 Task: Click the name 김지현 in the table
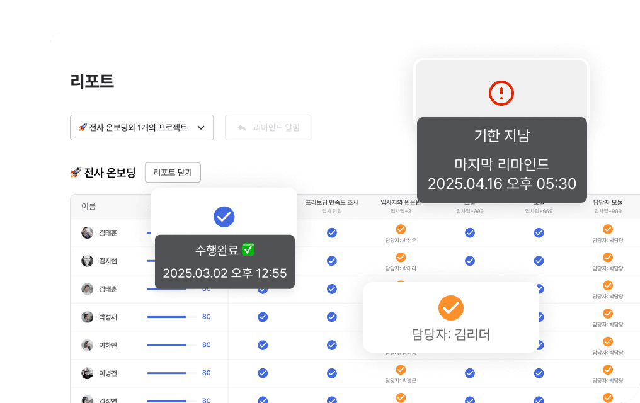coord(108,261)
